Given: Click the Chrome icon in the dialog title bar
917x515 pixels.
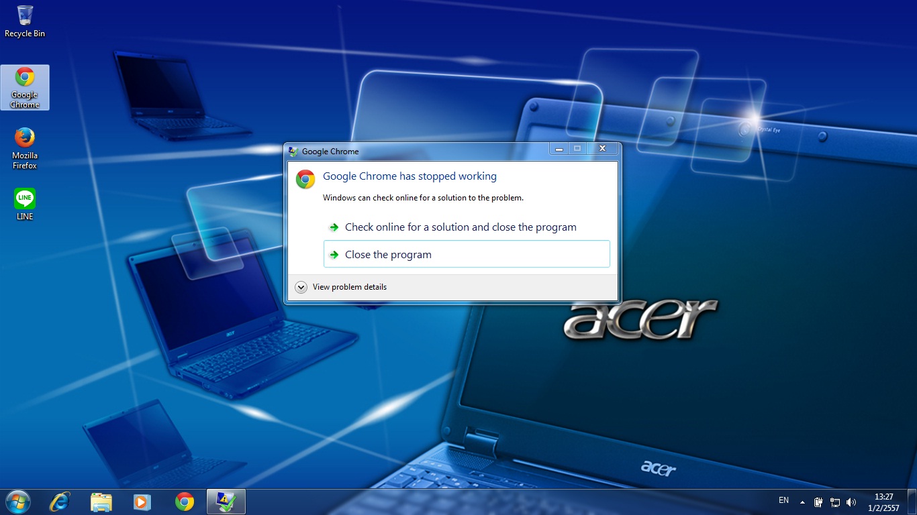Looking at the screenshot, I should pos(293,152).
